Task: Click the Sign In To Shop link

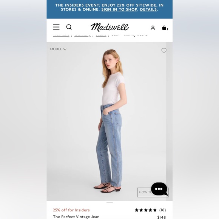Action: [119, 9]
